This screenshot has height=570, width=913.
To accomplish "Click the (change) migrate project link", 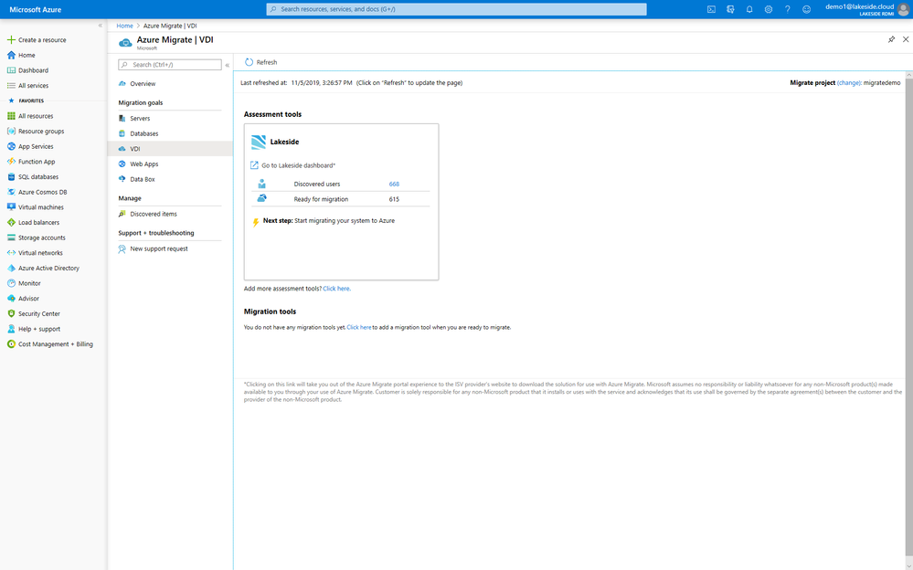I will coord(849,83).
